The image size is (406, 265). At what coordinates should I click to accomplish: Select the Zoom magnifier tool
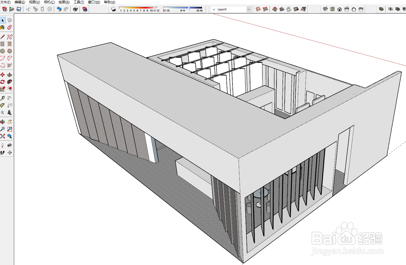tap(2, 129)
